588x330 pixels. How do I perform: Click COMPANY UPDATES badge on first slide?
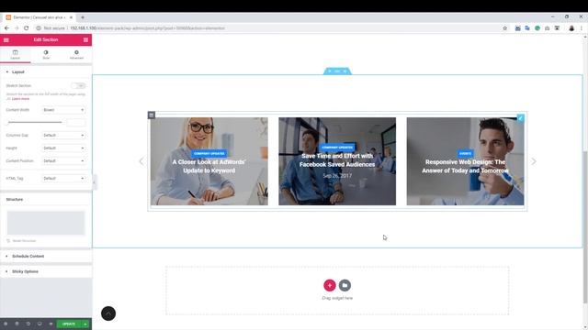click(x=209, y=153)
